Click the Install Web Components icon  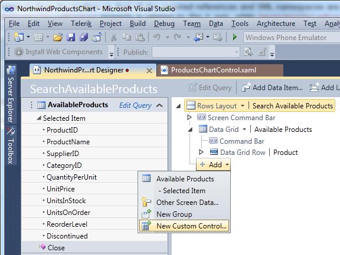pos(19,52)
